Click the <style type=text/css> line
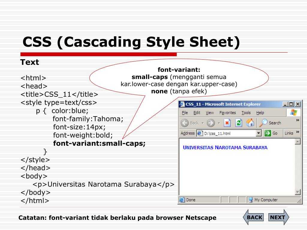The width and height of the screenshot is (307, 230). click(x=58, y=102)
